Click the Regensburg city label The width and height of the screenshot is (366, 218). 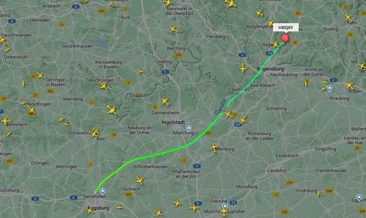[270, 69]
